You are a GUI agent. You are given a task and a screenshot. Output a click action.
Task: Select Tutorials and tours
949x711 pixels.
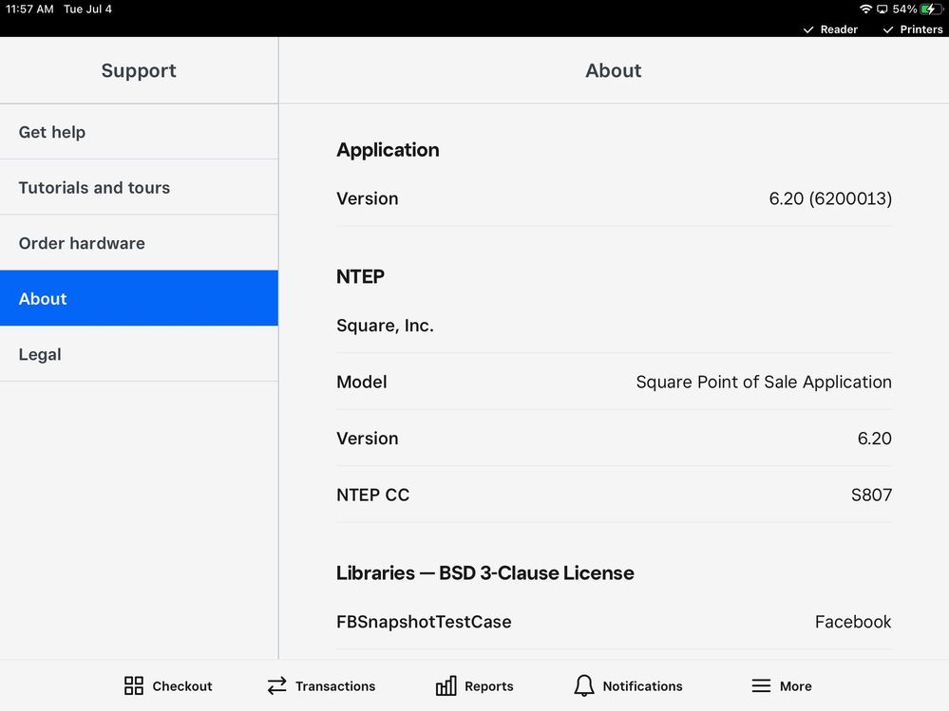(x=139, y=187)
